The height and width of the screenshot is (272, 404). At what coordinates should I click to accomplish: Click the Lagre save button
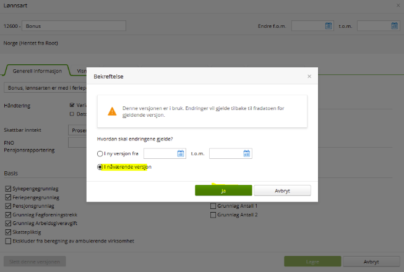312,261
